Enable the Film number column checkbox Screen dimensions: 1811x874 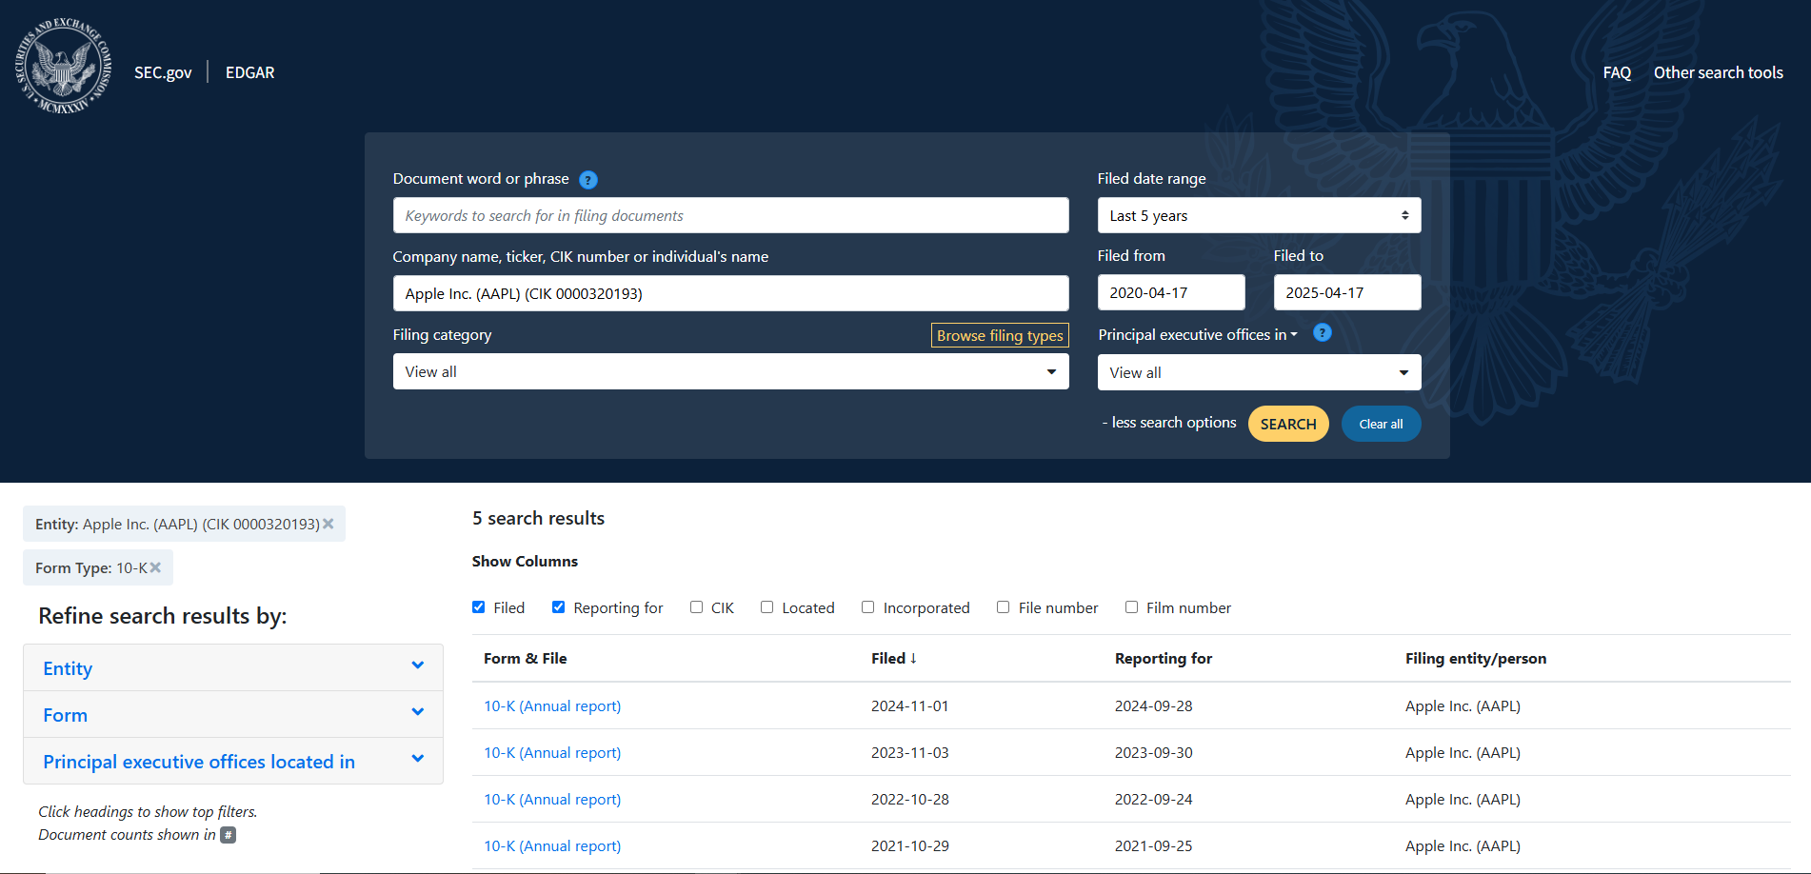pos(1132,607)
